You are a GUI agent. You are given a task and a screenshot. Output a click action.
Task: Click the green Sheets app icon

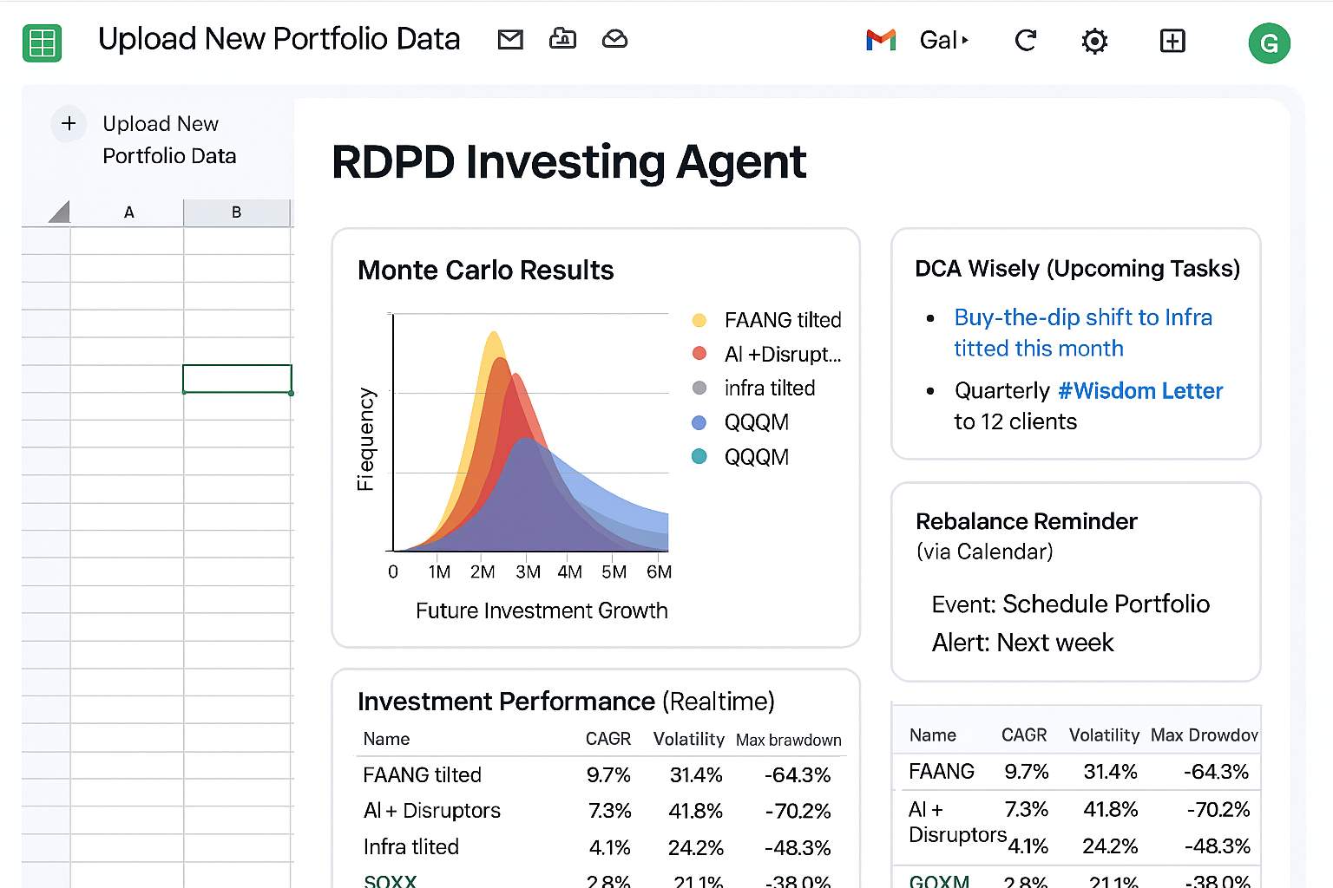click(x=42, y=42)
